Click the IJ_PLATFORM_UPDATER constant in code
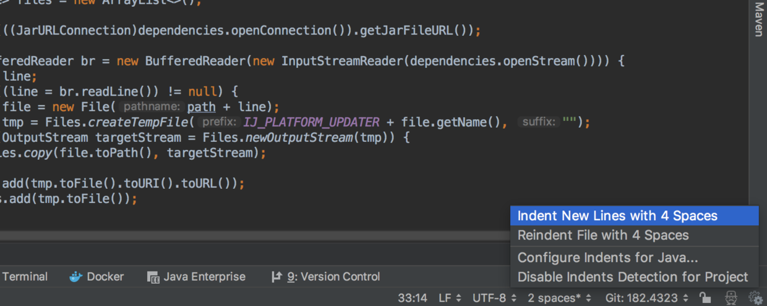Screen dimensions: 767x306 point(312,122)
